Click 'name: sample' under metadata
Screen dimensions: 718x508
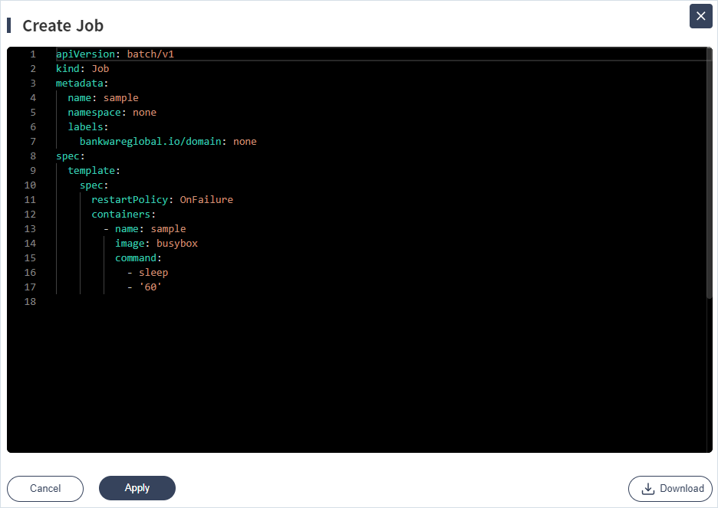click(x=103, y=98)
